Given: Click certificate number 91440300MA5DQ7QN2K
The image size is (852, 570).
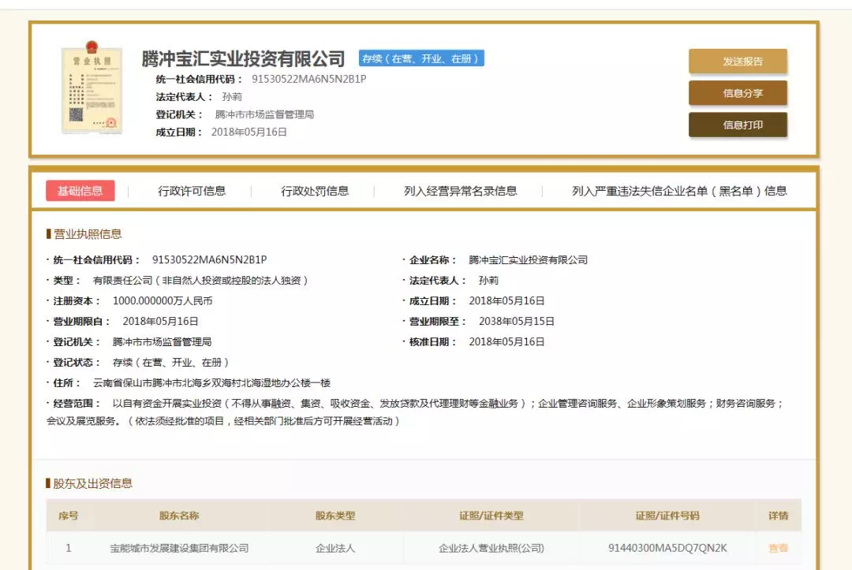Looking at the screenshot, I should click(667, 548).
